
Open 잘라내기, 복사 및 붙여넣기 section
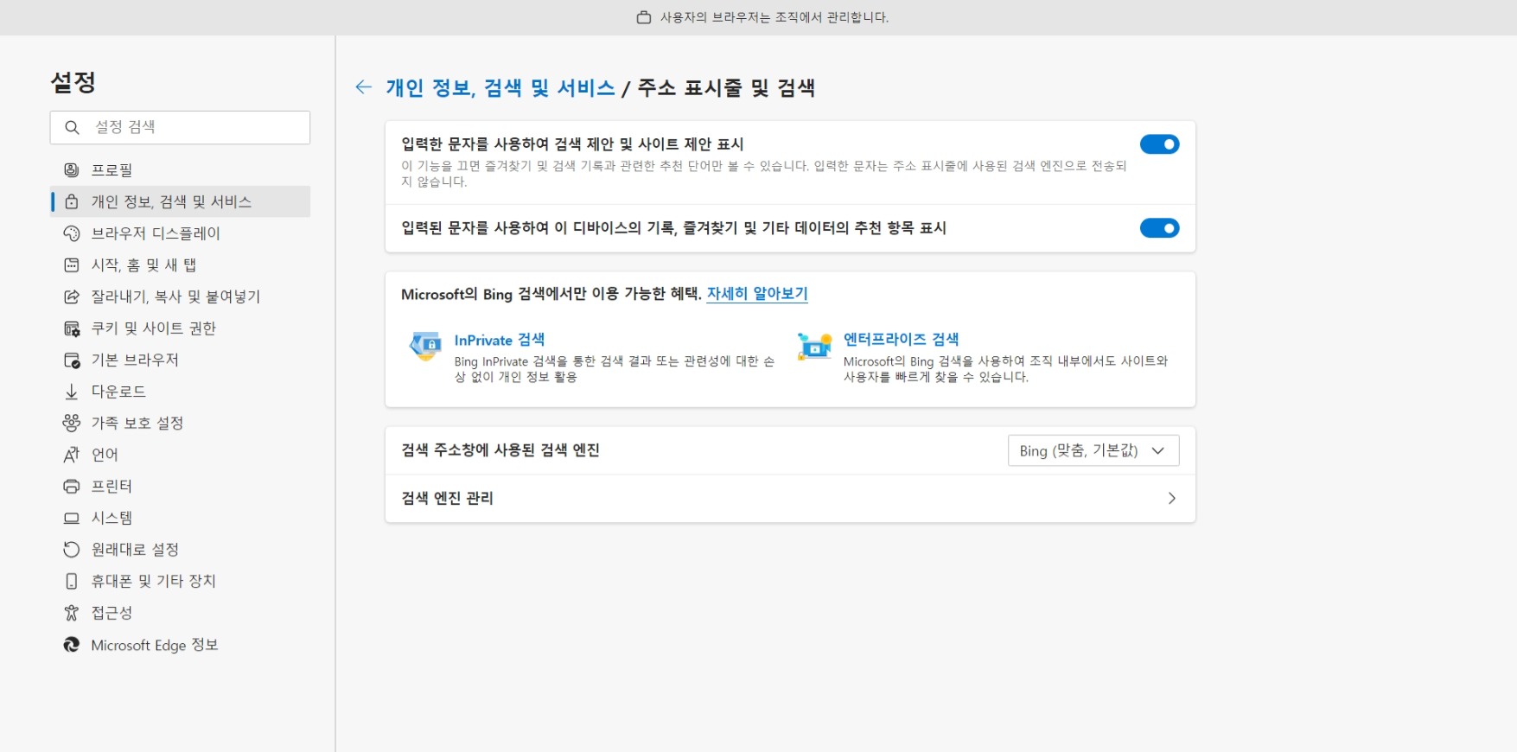[x=180, y=296]
